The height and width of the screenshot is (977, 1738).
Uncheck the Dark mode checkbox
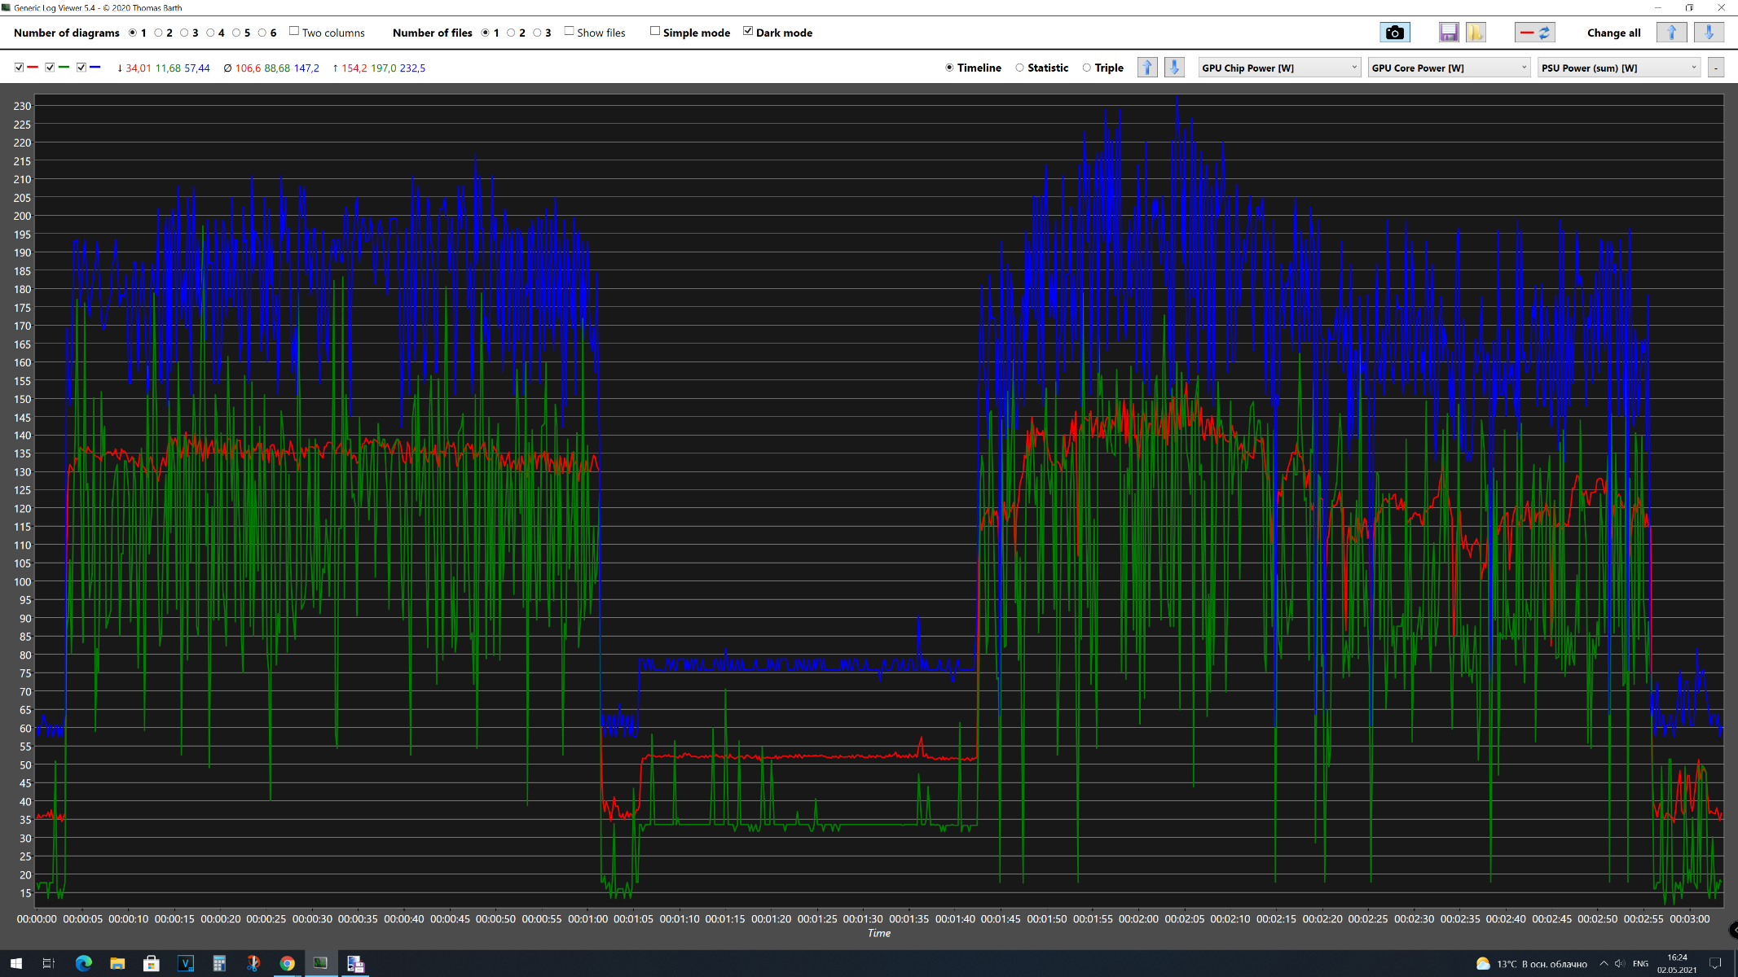(x=748, y=32)
